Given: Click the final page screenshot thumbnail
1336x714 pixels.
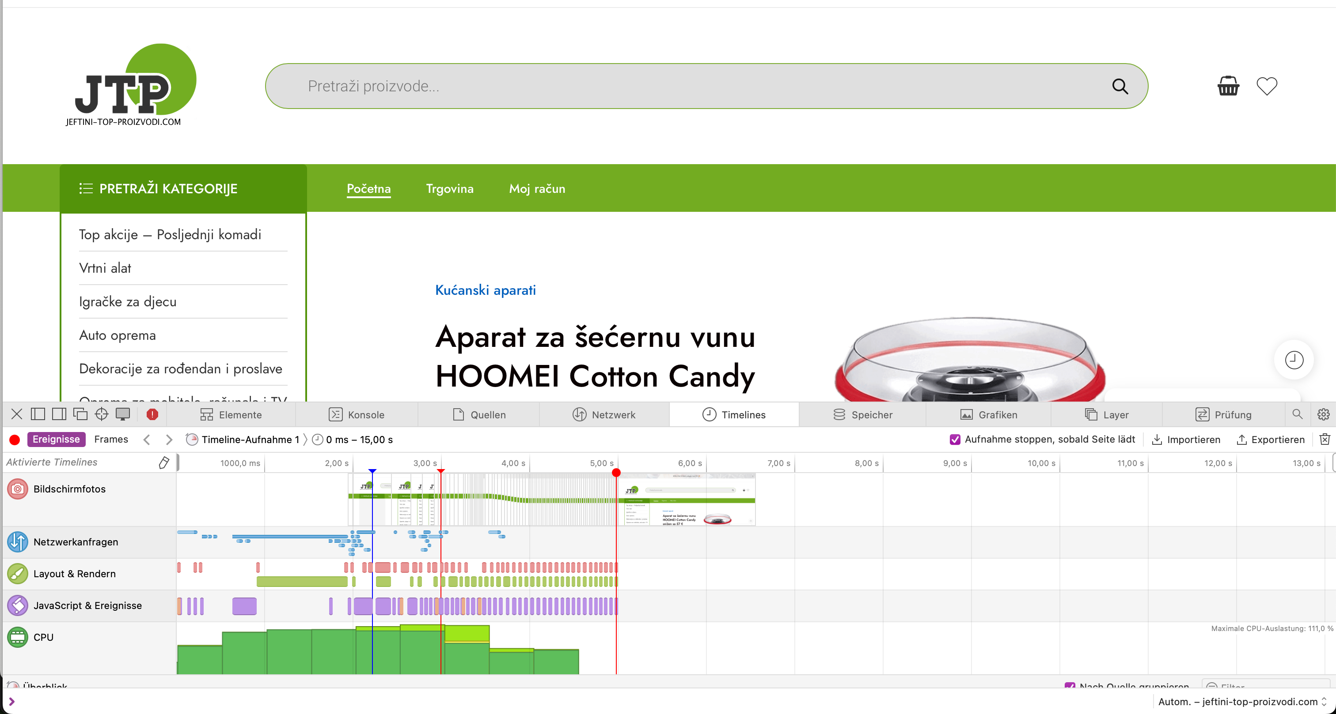Looking at the screenshot, I should tap(686, 500).
